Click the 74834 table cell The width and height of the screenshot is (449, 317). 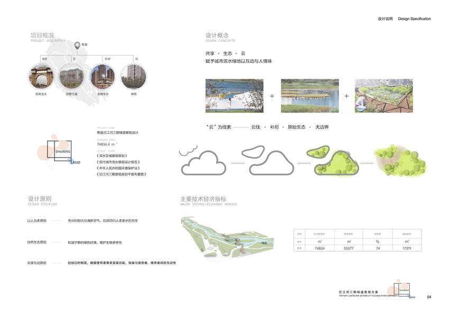point(319,248)
